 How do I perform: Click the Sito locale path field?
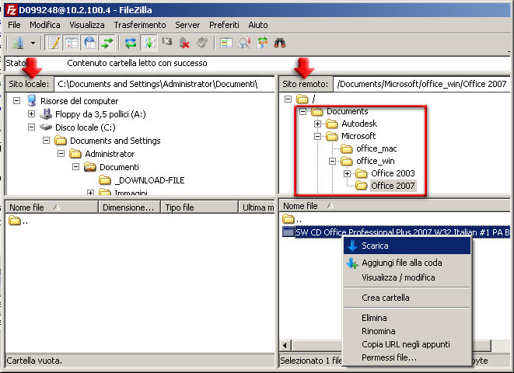[x=165, y=84]
